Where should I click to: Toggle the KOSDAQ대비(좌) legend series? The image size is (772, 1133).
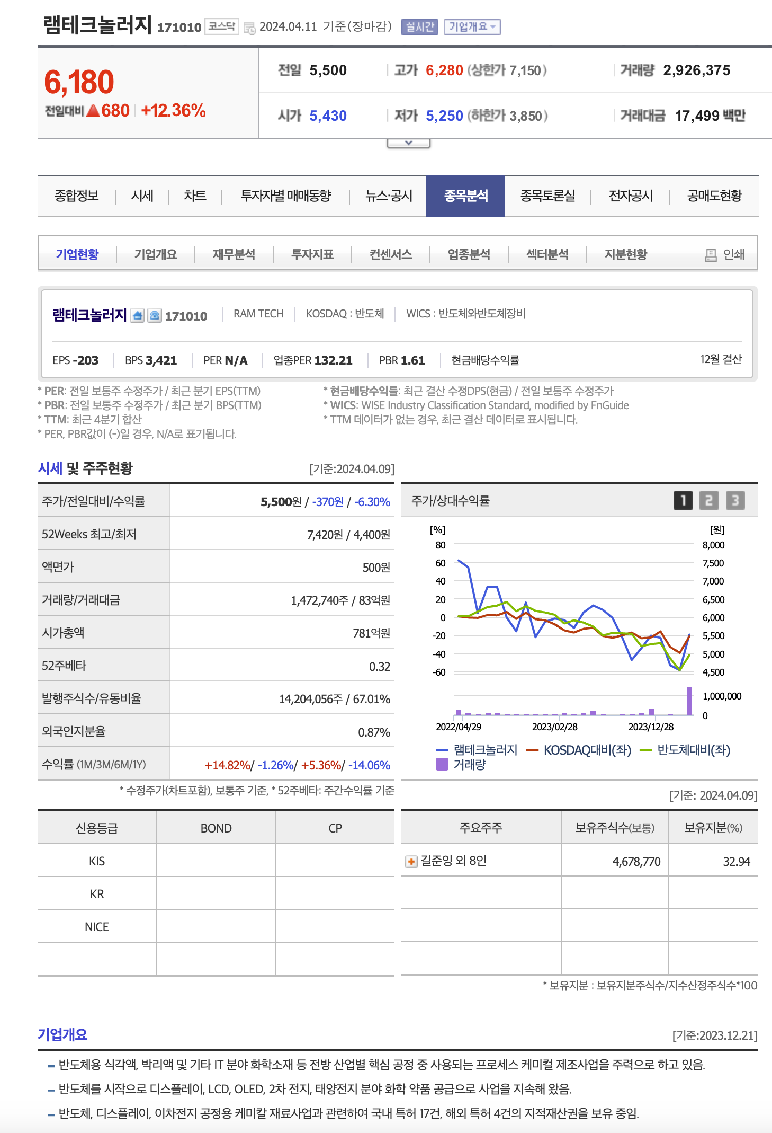tap(579, 750)
